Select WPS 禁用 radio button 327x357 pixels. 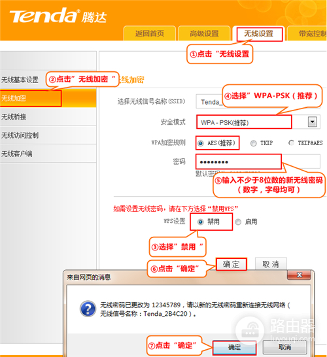(201, 222)
